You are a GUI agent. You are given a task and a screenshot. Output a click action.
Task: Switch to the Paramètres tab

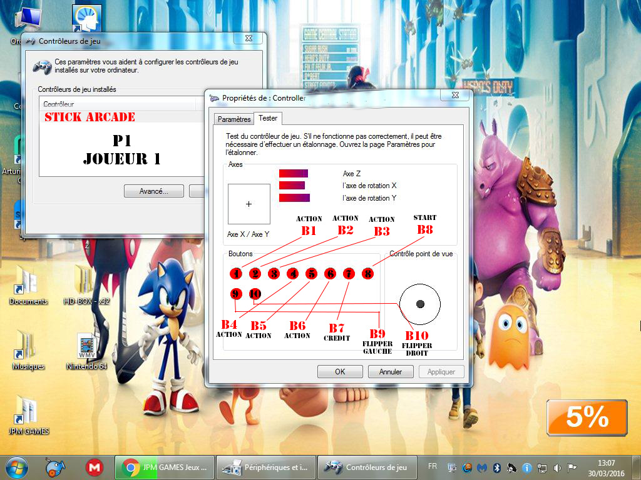[x=234, y=119]
